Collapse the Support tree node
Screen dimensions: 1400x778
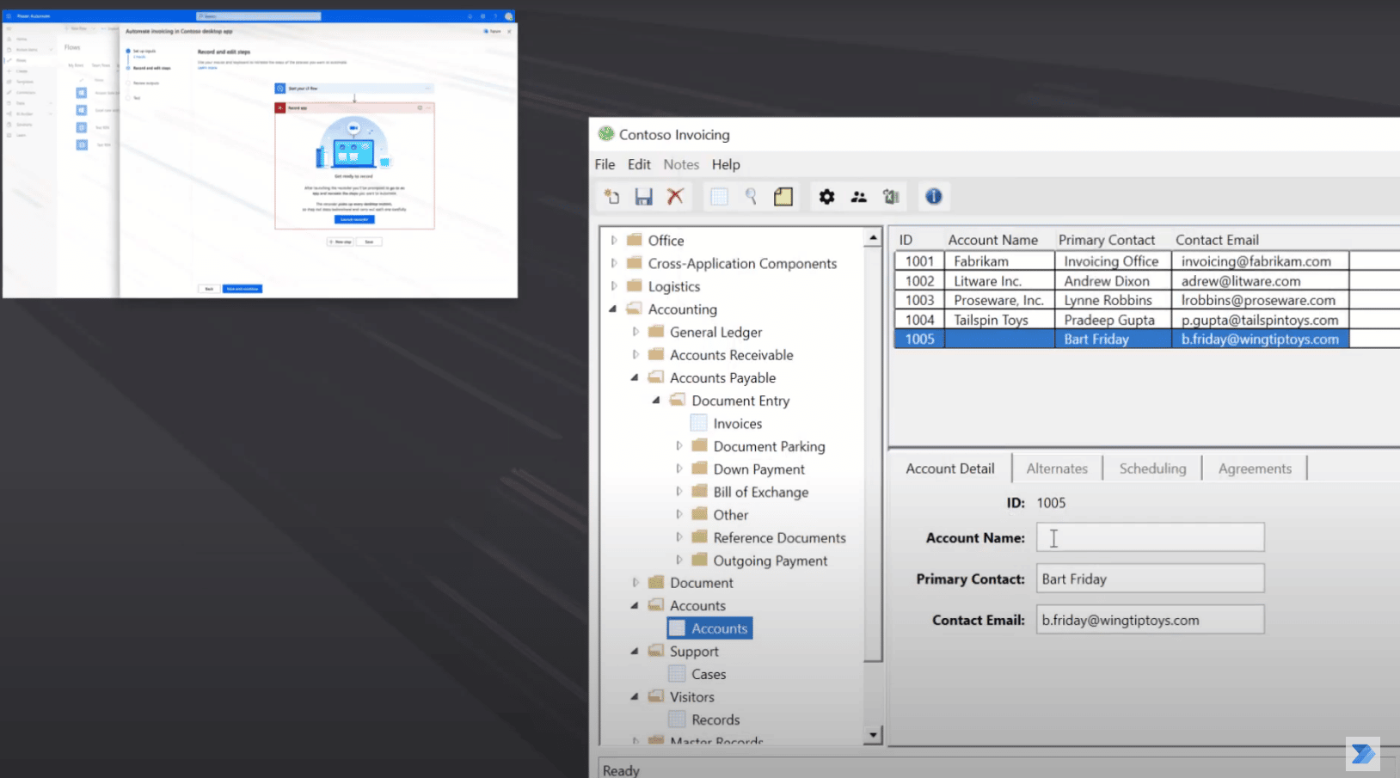(635, 651)
